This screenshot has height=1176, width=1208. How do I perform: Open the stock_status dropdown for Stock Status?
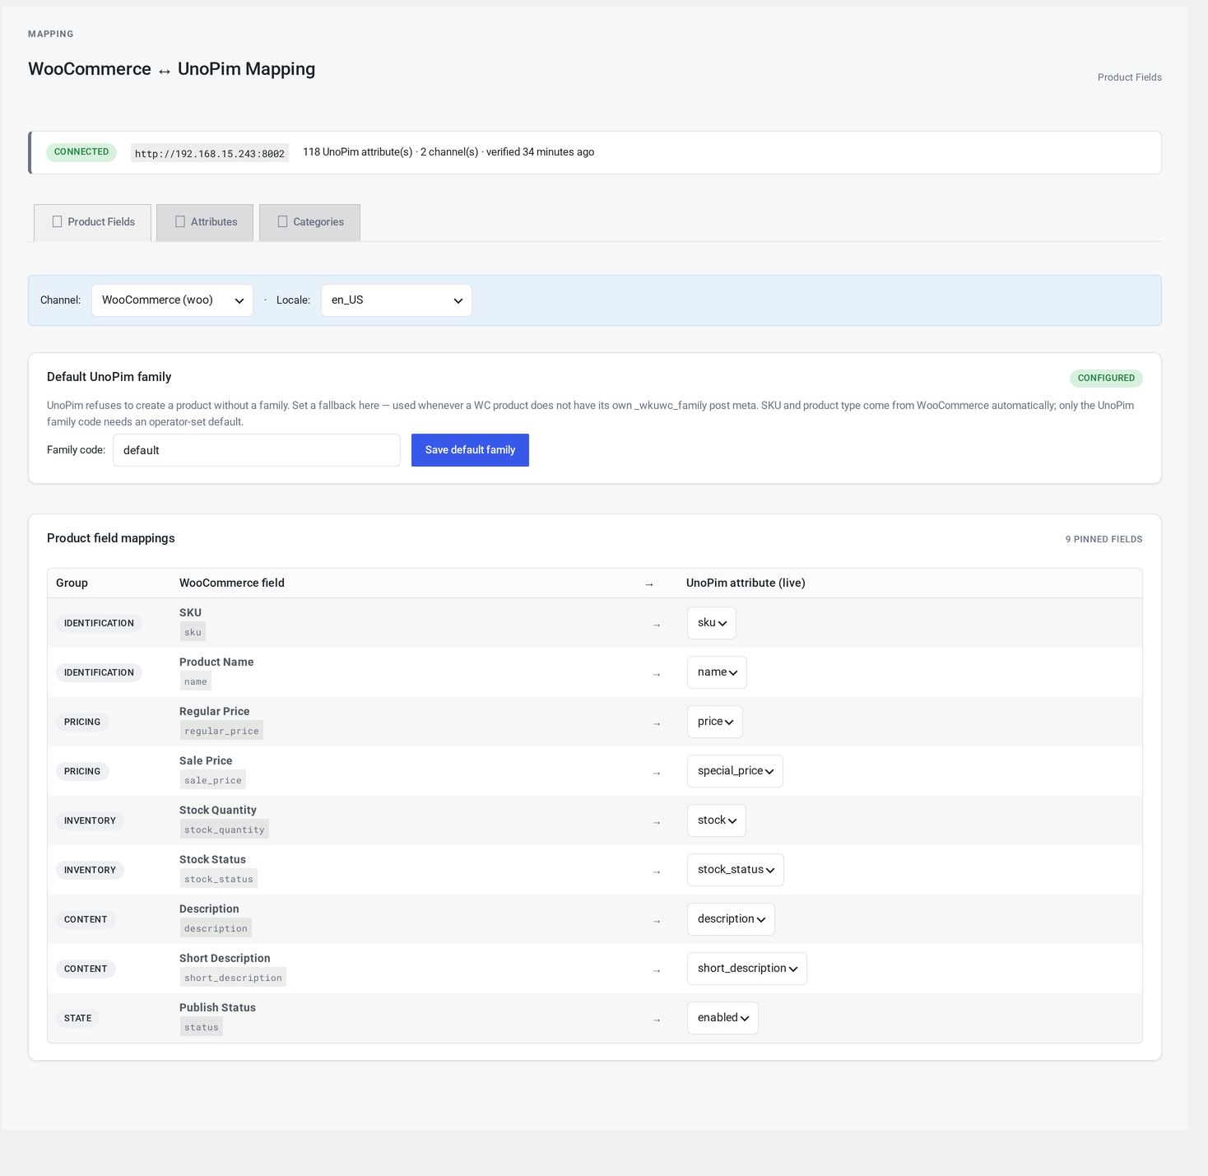click(736, 870)
